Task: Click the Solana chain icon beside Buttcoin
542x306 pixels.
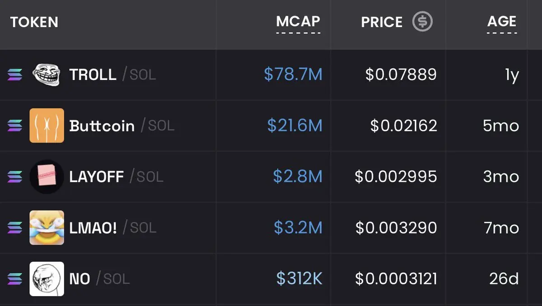Action: [15, 126]
